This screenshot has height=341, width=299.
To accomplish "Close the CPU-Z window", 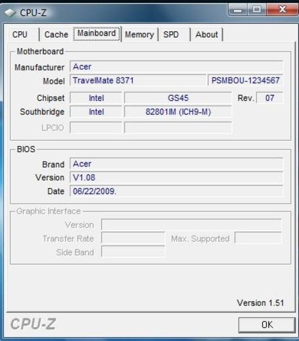I will [282, 10].
